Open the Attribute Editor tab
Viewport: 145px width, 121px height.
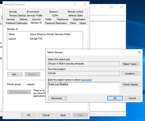click(76, 15)
